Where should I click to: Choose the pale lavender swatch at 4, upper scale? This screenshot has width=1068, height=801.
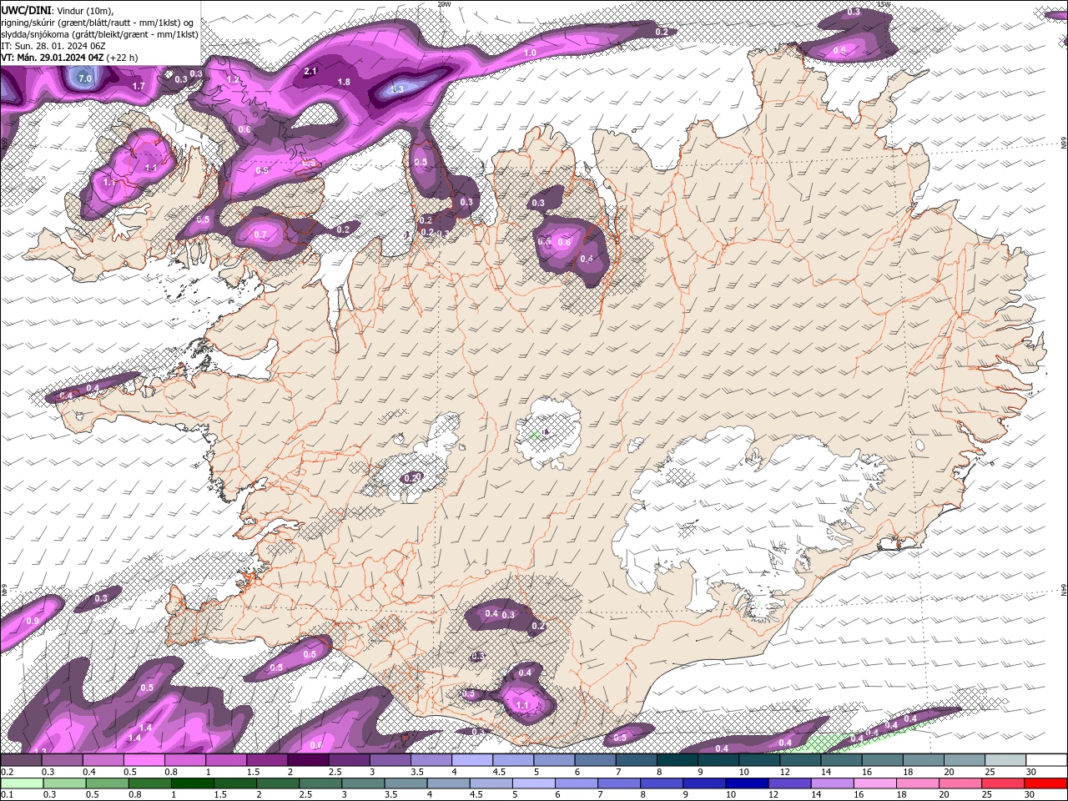[472, 760]
